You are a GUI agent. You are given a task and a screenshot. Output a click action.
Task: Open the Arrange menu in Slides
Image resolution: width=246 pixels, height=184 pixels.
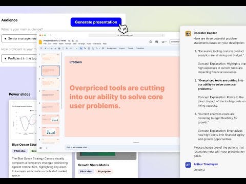point(81,44)
